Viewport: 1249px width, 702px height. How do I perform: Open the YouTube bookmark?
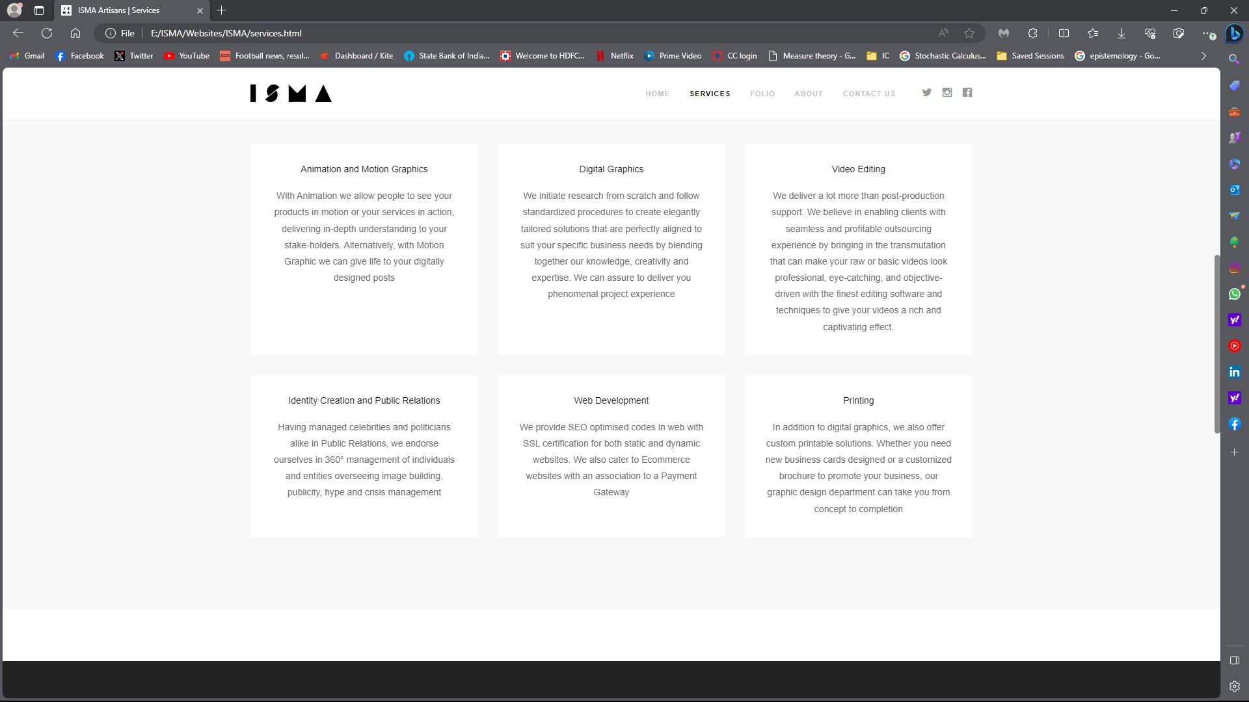(187, 56)
